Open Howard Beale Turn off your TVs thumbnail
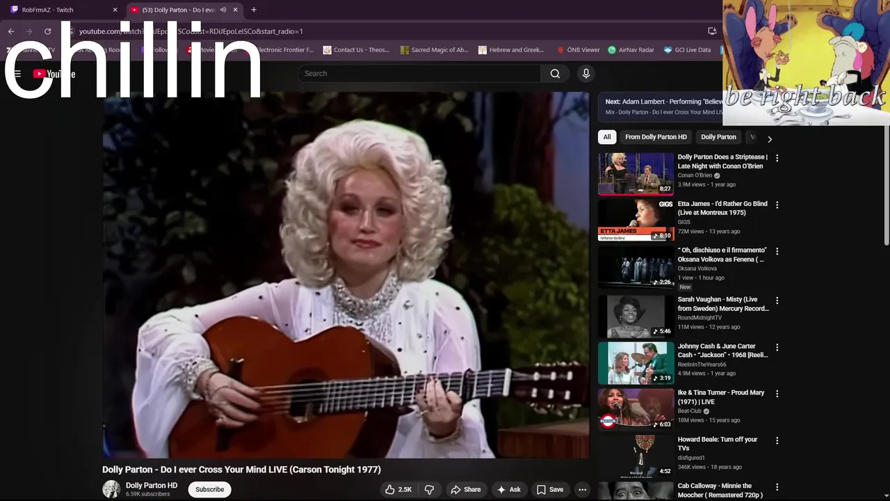Screen dimensions: 890x501 [x=636, y=456]
